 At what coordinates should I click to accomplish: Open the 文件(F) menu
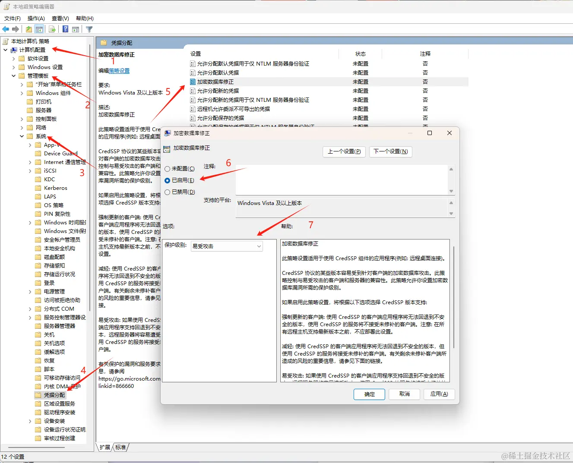13,18
